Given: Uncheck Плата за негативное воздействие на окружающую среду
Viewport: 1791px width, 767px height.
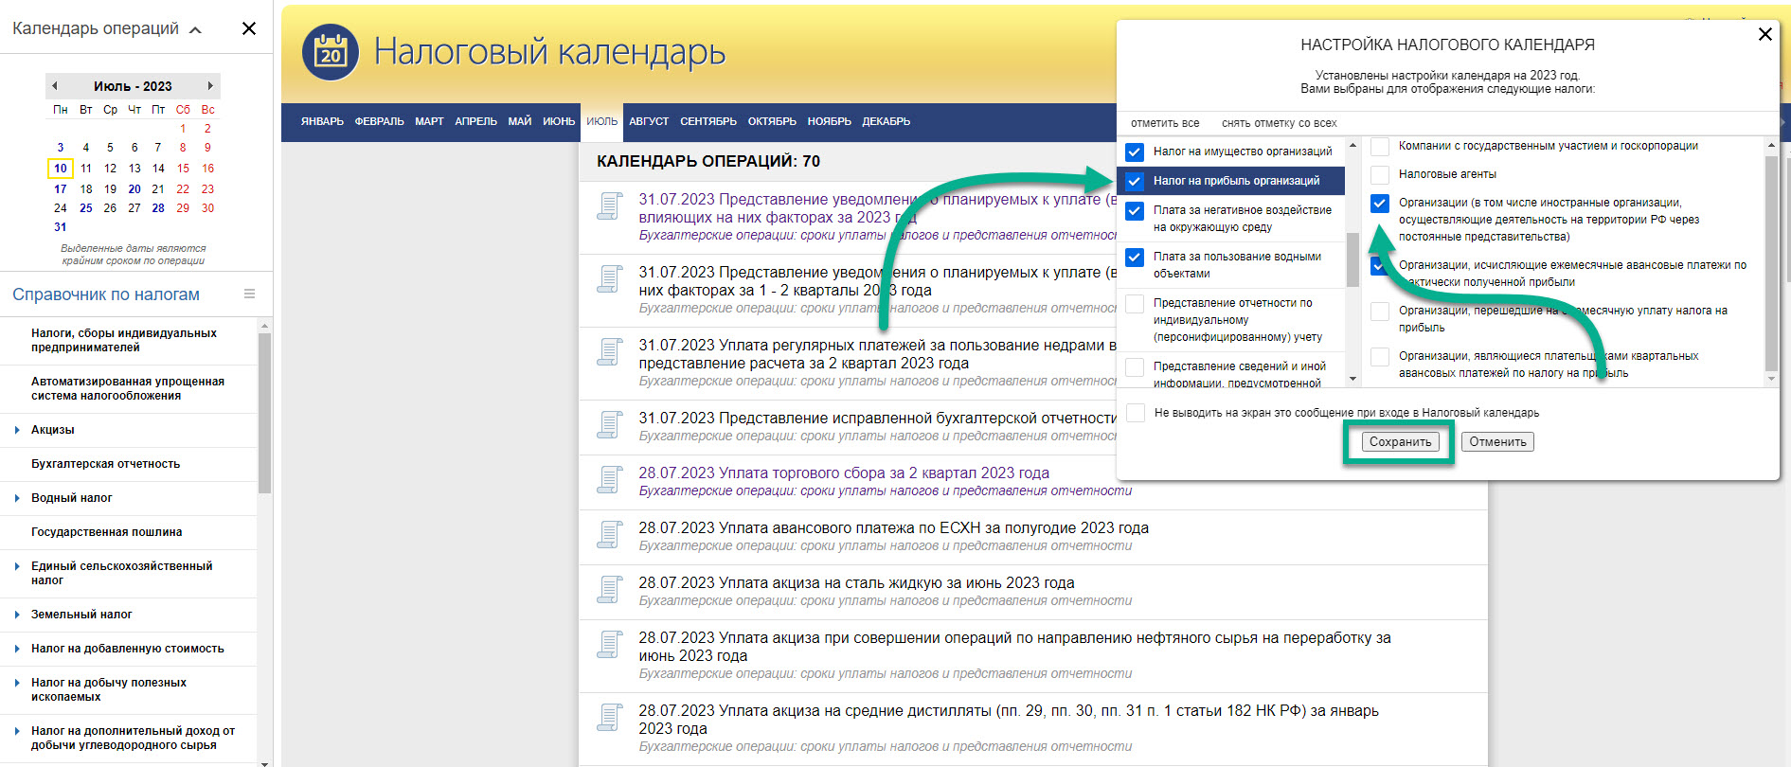Looking at the screenshot, I should click(x=1135, y=210).
